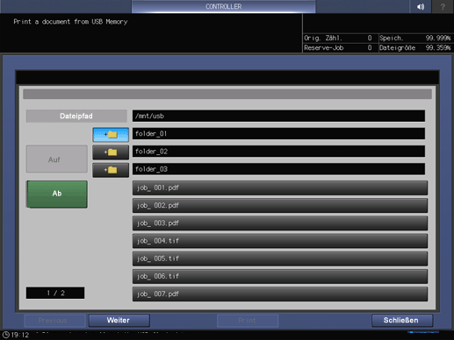This screenshot has height=340, width=454.
Task: Click the disabled Previous button
Action: (54, 321)
